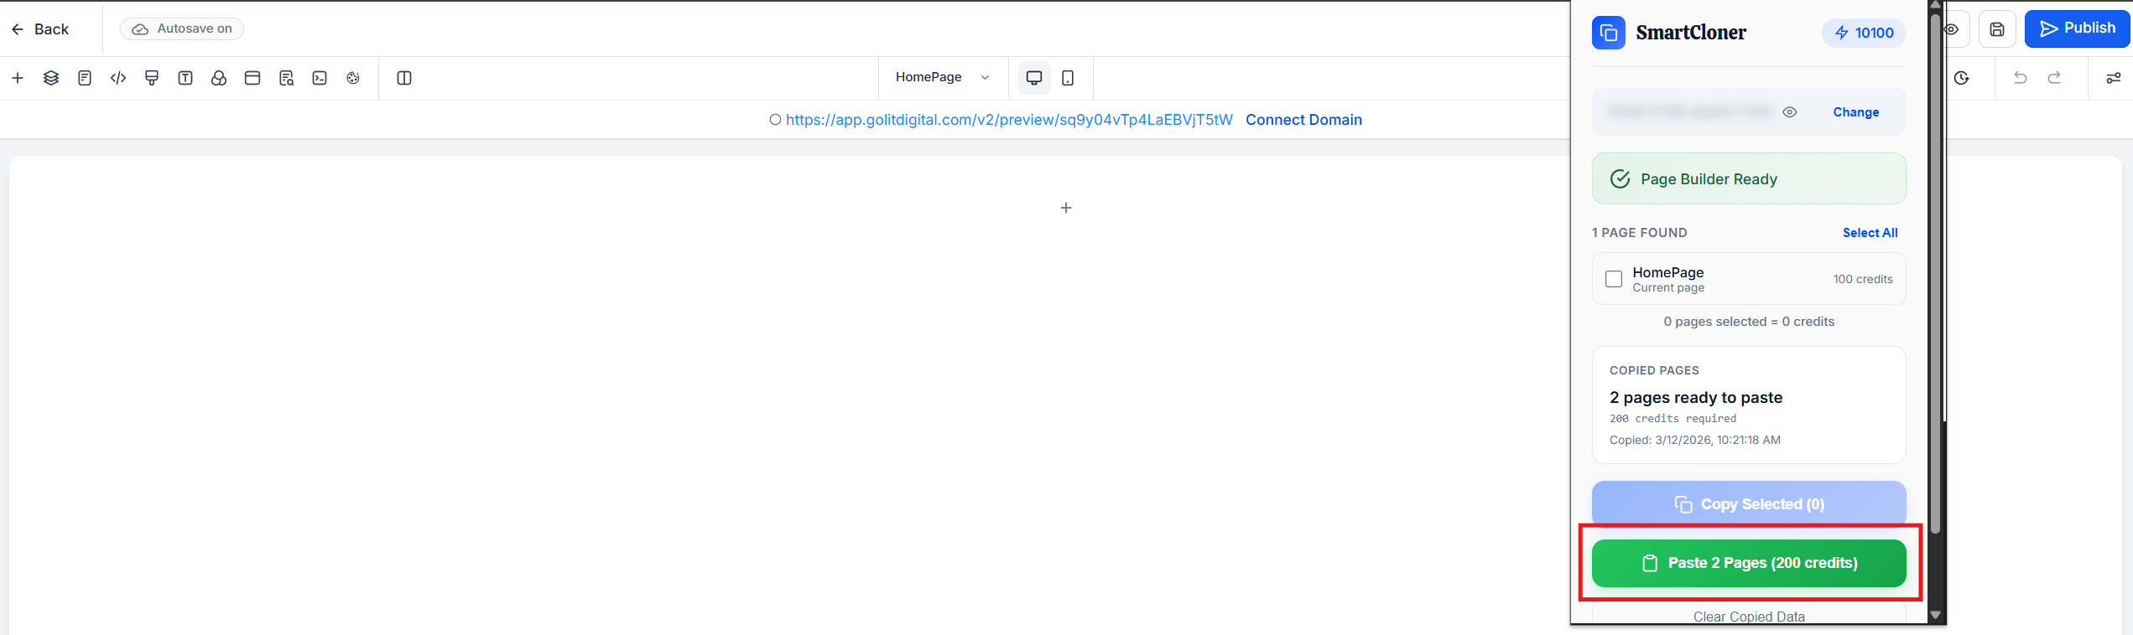Click the Connect Domain link

tap(1303, 120)
